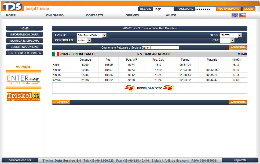Click the left SS photo logo icon

[130, 88]
